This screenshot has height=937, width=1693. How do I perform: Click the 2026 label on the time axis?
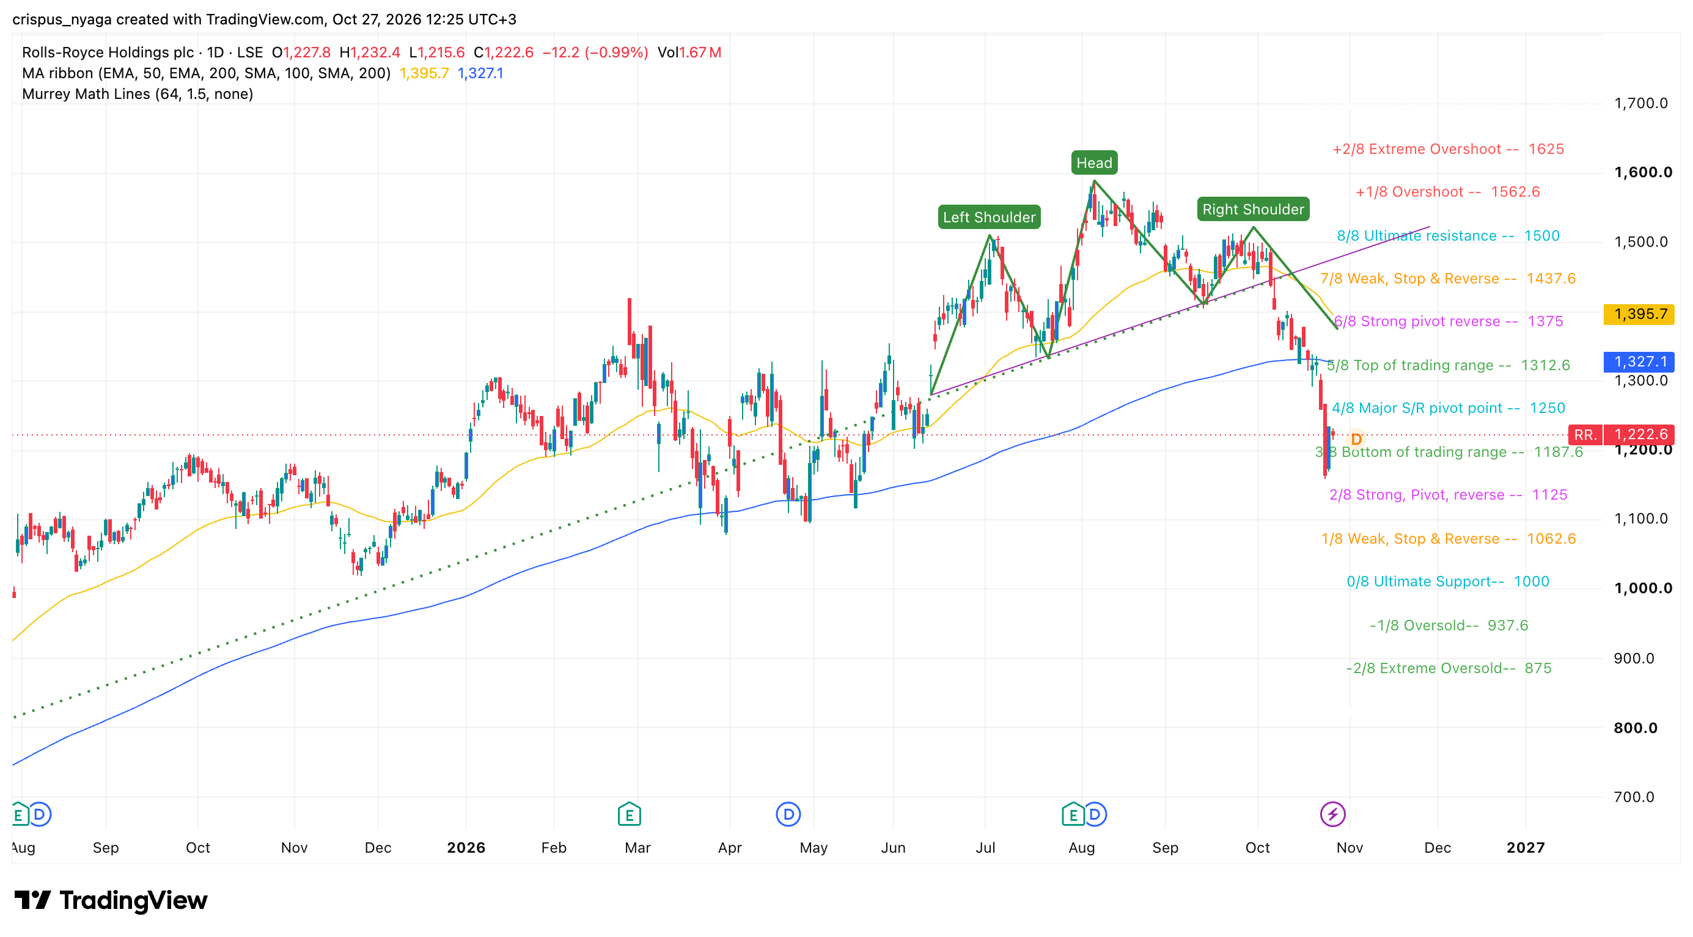[466, 848]
